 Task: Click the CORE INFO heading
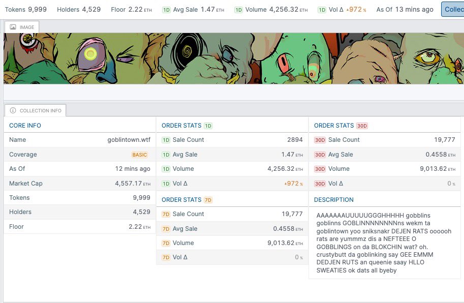coord(25,126)
